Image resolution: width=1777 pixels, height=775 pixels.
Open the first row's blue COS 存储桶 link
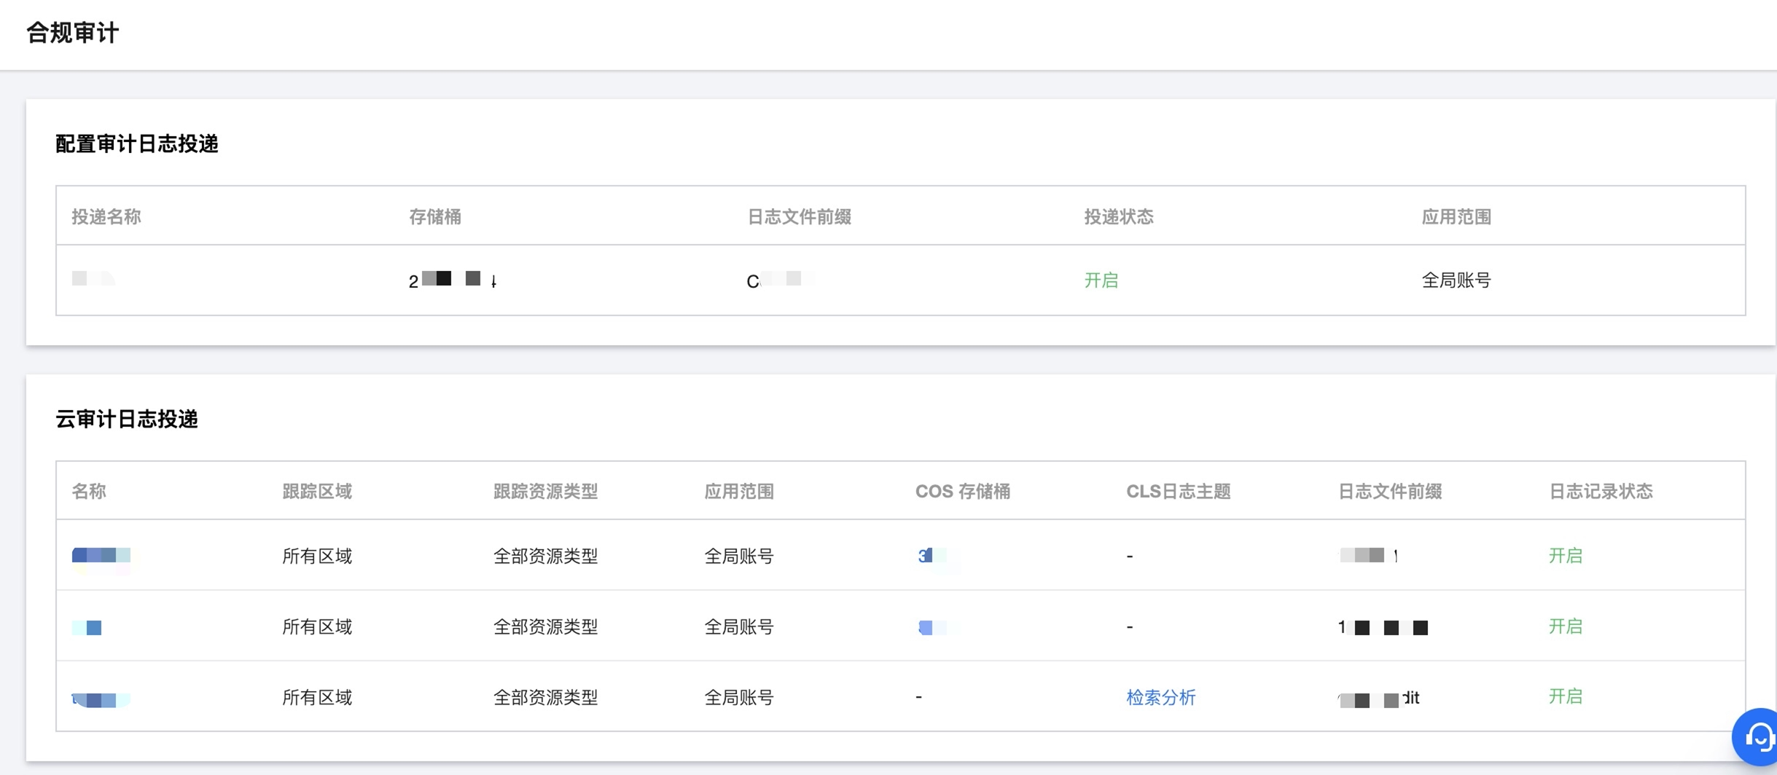click(x=927, y=556)
